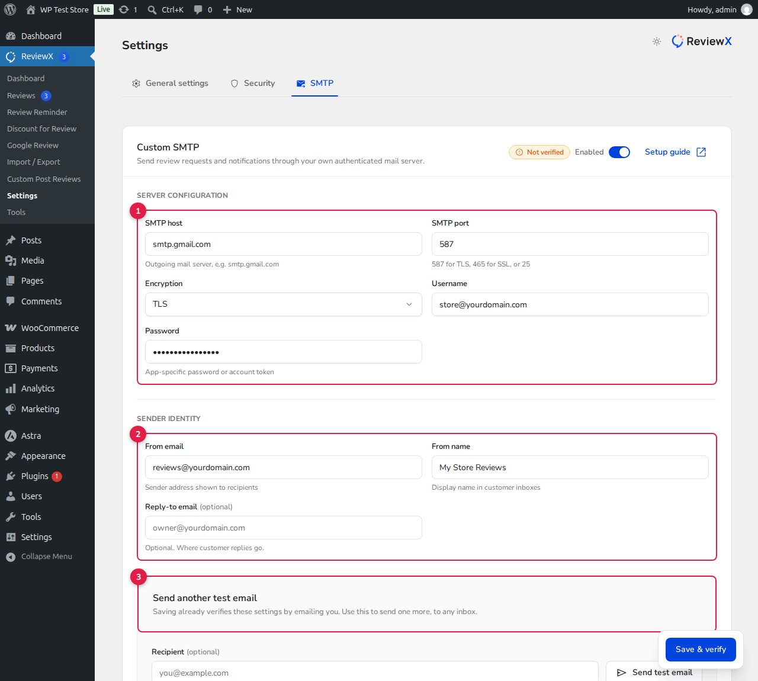Click the Media icon in sidebar

pos(11,261)
